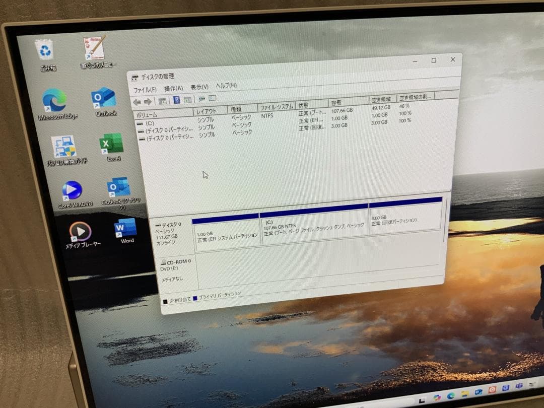Select the EFI システム パーティション block
The width and height of the screenshot is (544, 408).
point(226,232)
